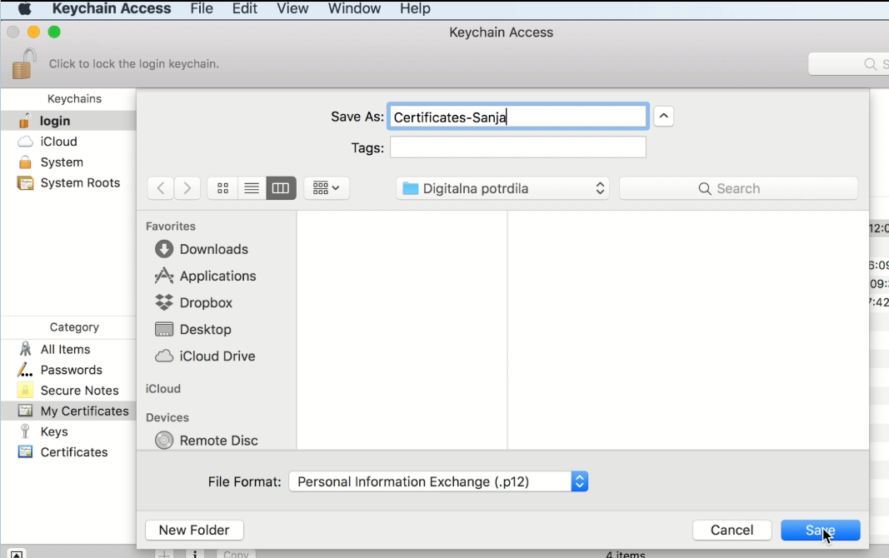The height and width of the screenshot is (558, 889).
Task: Click the add (+) button at bottom bar
Action: pyautogui.click(x=164, y=554)
